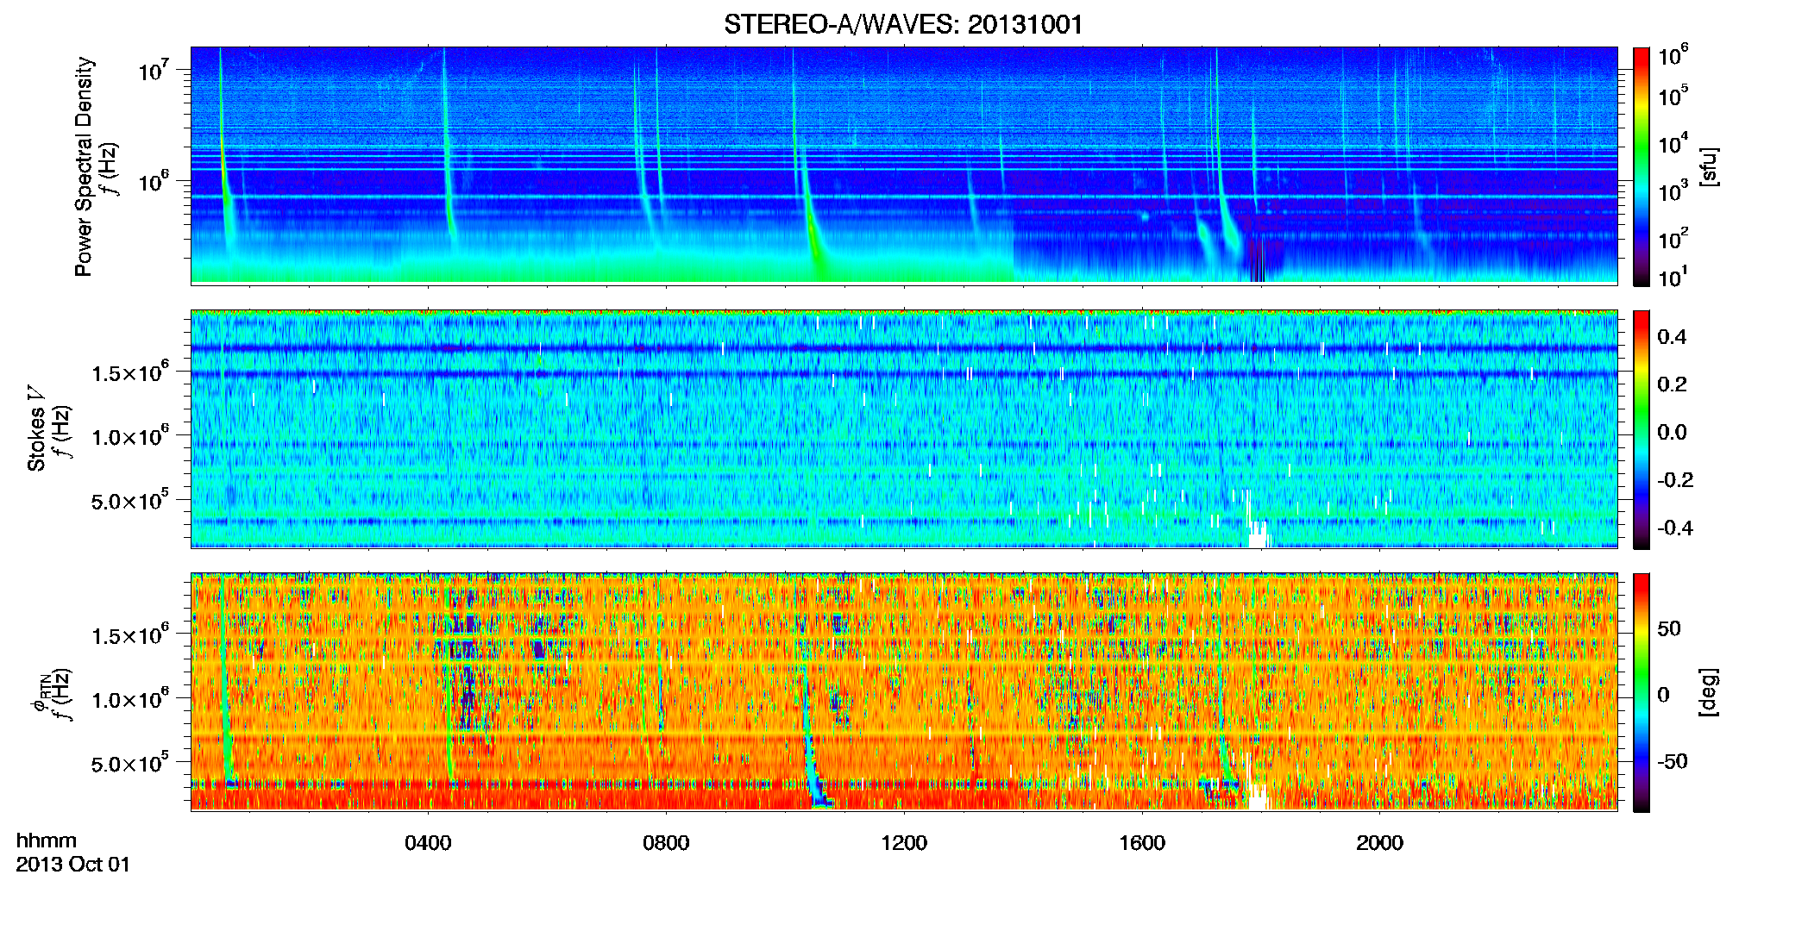The image size is (1808, 931).
Task: Click the "0800" time tick label
Action: pos(666,843)
